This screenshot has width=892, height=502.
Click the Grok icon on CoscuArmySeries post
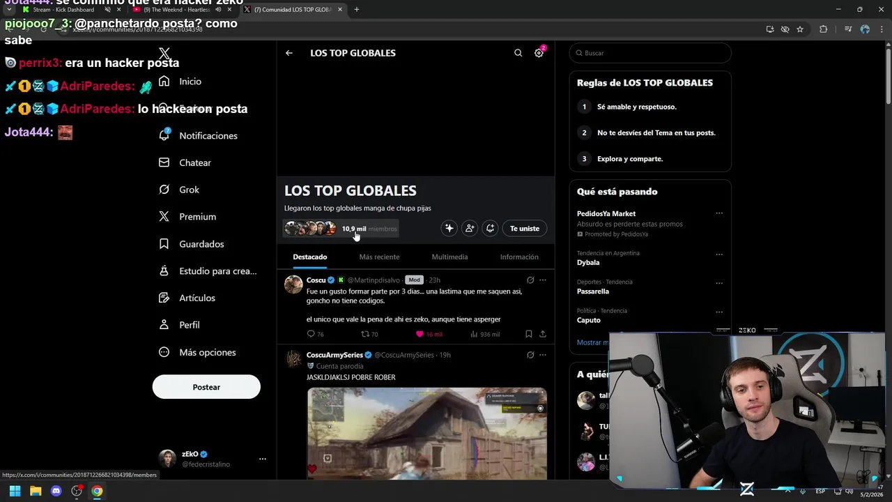[x=530, y=355]
